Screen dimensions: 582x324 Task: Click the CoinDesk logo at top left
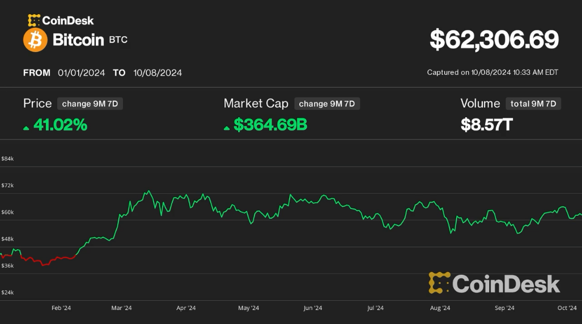pyautogui.click(x=61, y=20)
